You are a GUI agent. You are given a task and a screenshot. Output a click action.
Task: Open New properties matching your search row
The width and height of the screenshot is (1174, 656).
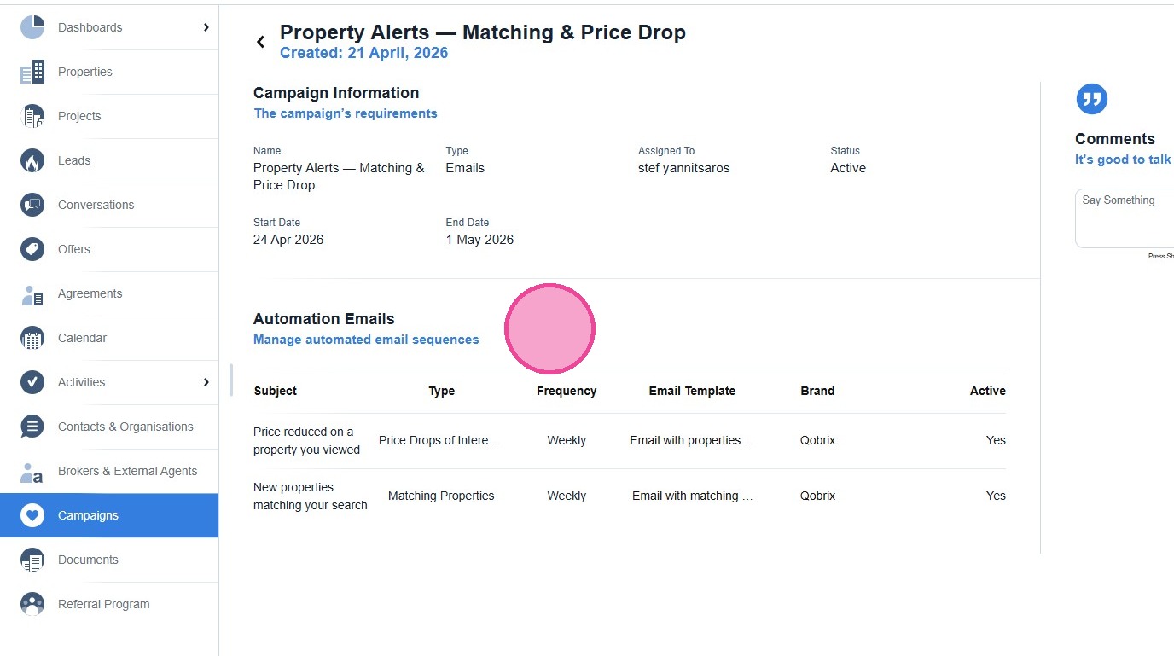[310, 496]
